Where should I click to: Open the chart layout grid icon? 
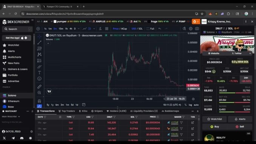click(107, 29)
